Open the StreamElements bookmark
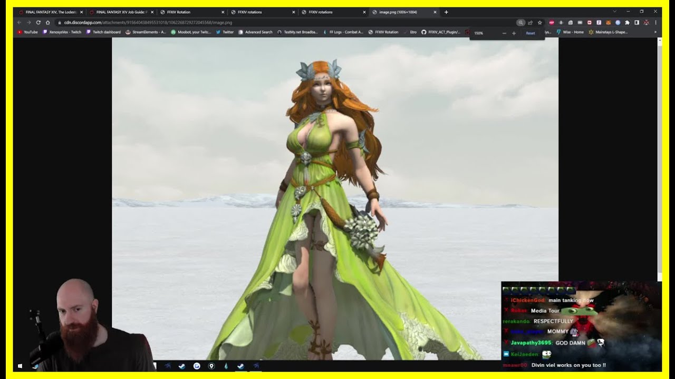This screenshot has width=675, height=379. tap(146, 32)
